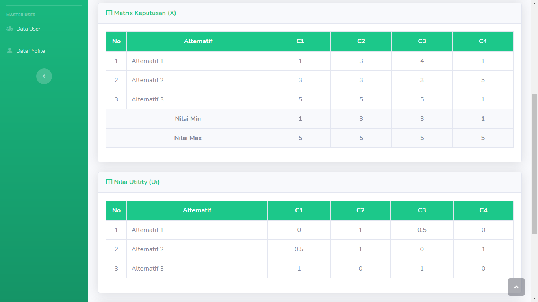The width and height of the screenshot is (538, 302).
Task: Click the Nilai Max C4 value 5
Action: (483, 138)
